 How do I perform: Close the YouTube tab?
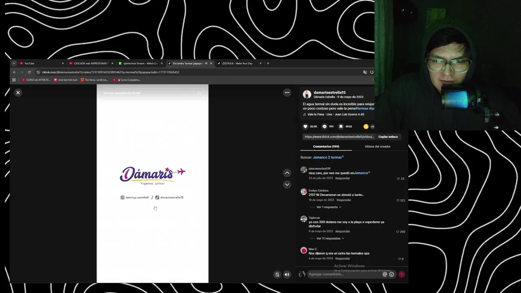(x=63, y=63)
